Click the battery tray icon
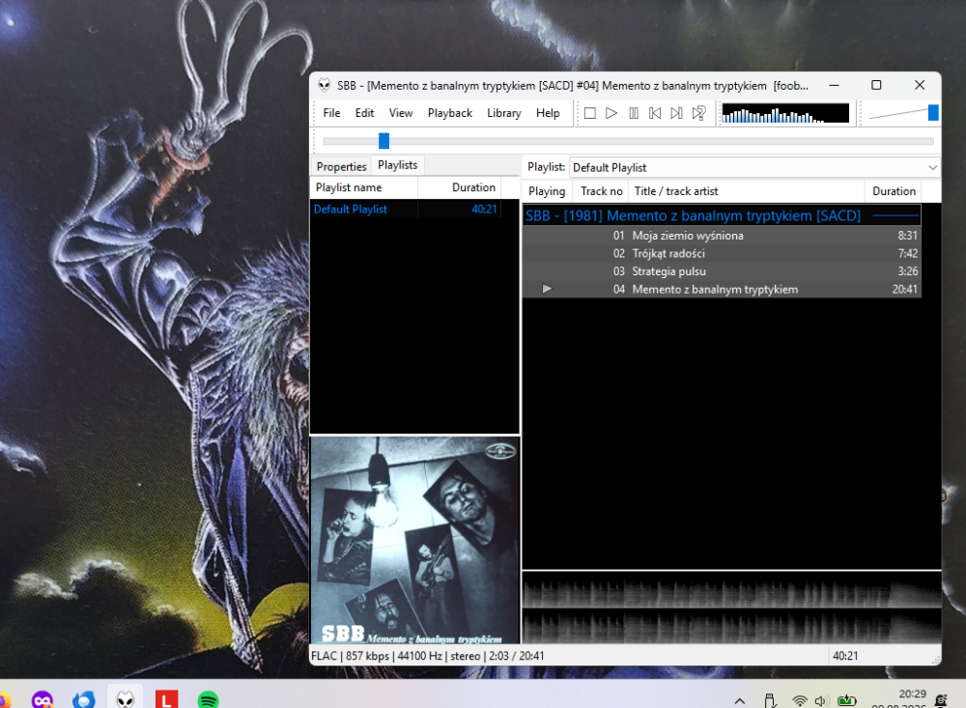Screen dimensions: 966x708 [x=846, y=700]
